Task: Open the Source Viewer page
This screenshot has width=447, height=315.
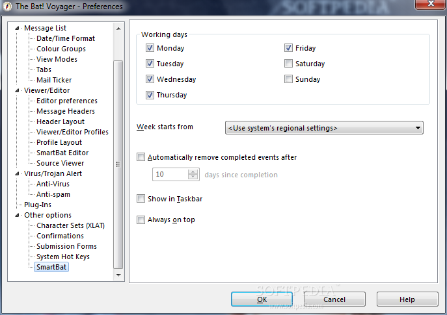Action: tap(60, 163)
